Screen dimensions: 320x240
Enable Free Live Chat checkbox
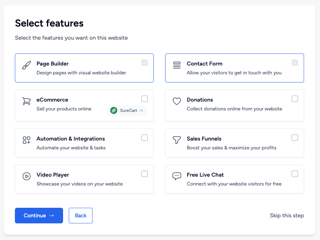coord(294,174)
